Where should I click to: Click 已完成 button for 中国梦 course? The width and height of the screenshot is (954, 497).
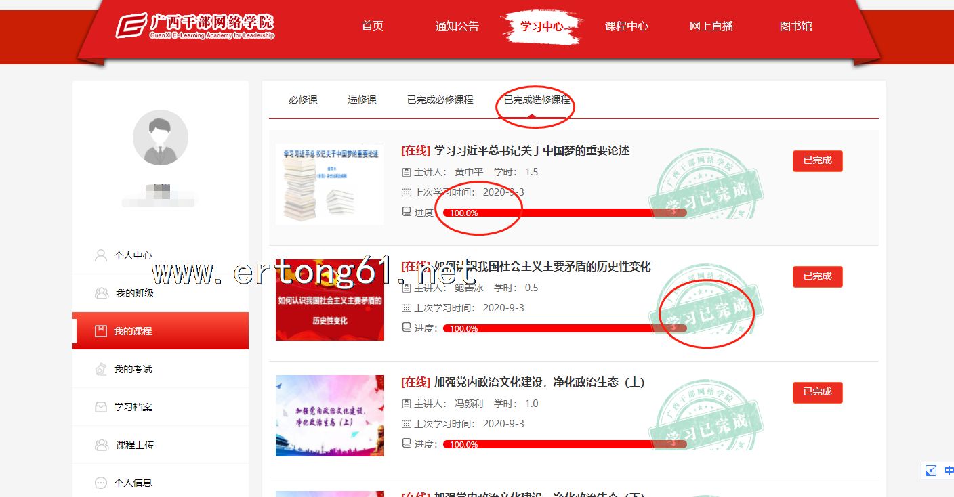pos(817,160)
